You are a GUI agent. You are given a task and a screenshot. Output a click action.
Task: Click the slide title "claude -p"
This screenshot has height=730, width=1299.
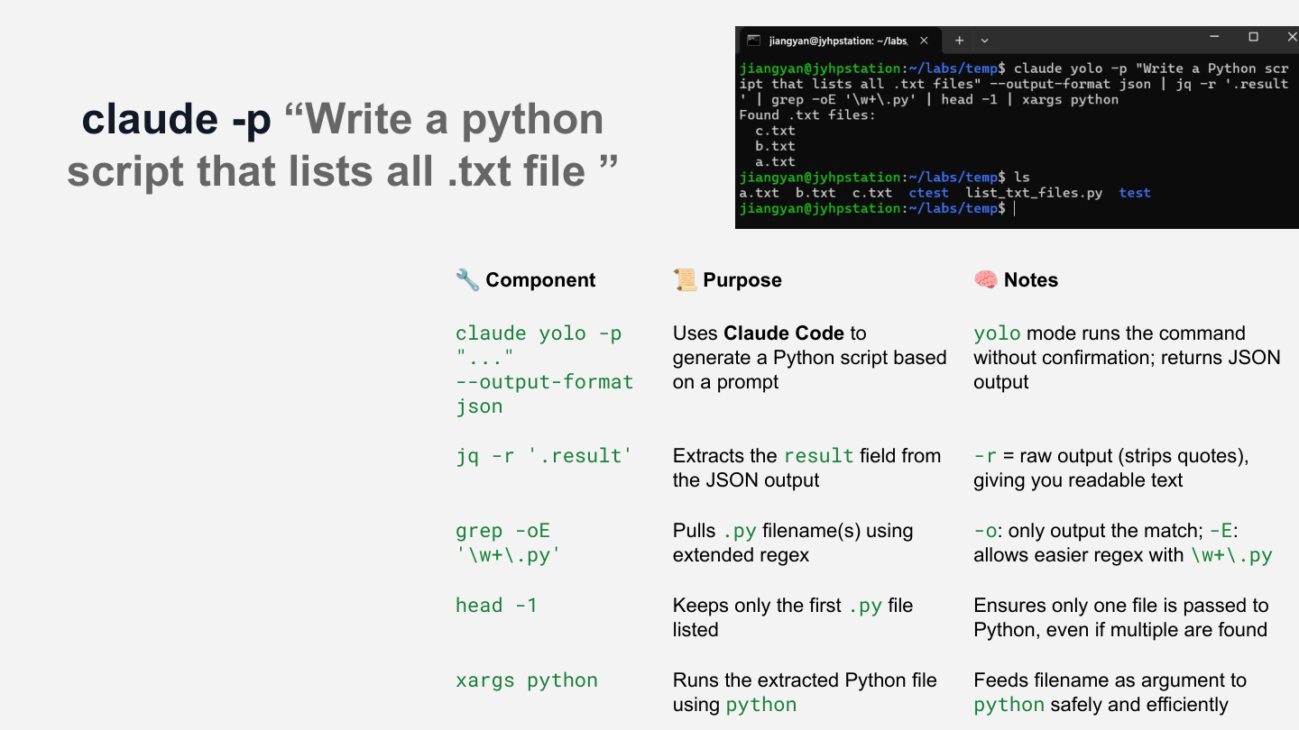pos(176,119)
